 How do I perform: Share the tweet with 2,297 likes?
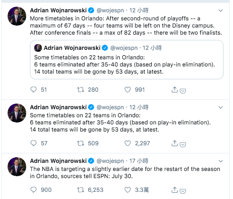click(175, 143)
